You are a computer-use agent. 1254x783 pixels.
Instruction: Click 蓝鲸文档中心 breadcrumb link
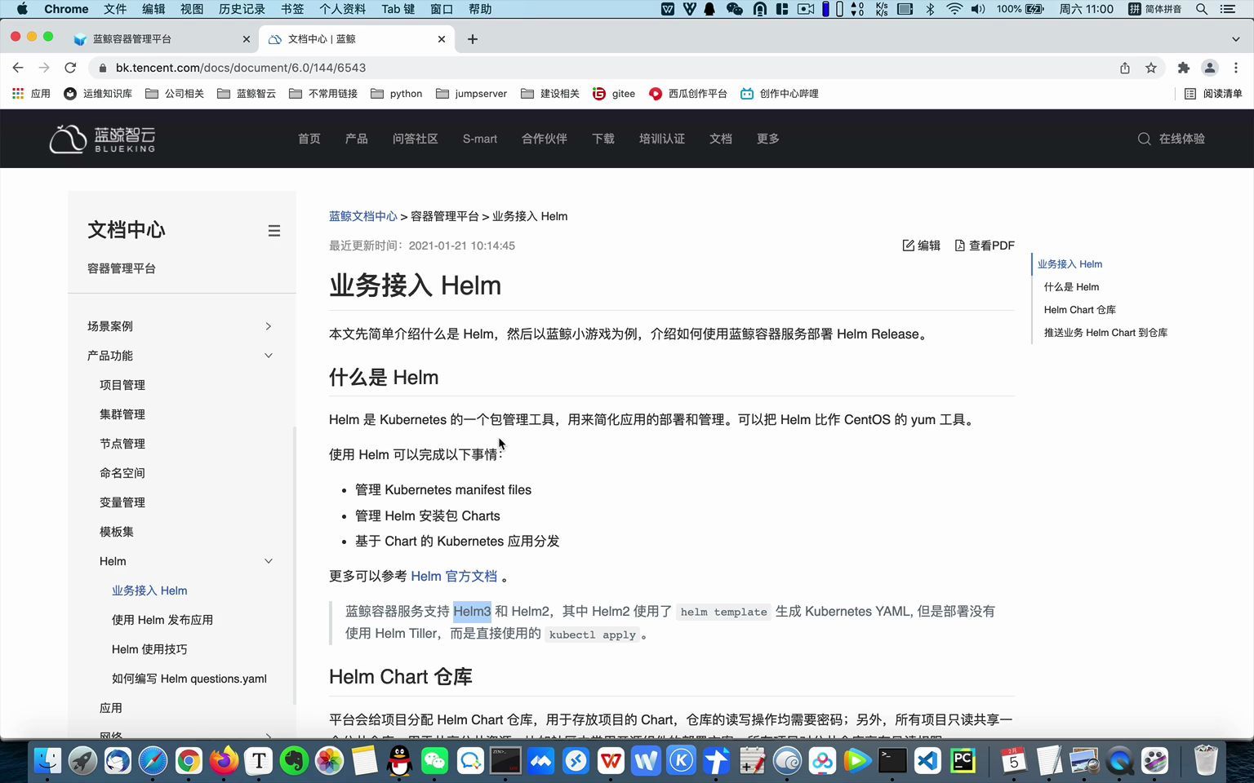coord(362,216)
